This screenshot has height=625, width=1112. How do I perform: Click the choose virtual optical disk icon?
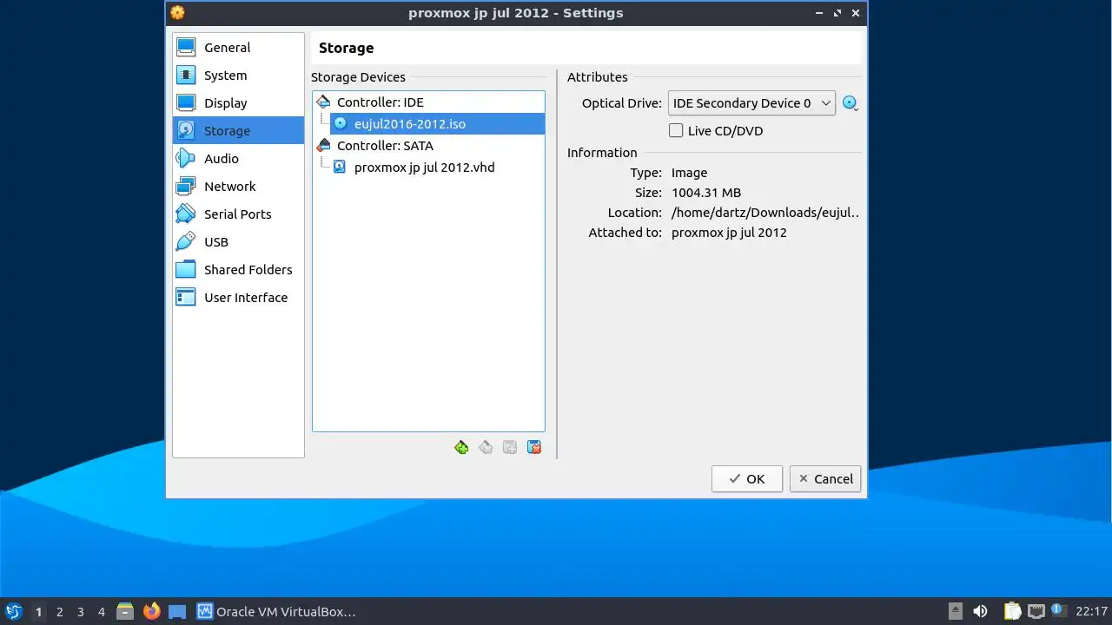pyautogui.click(x=850, y=103)
